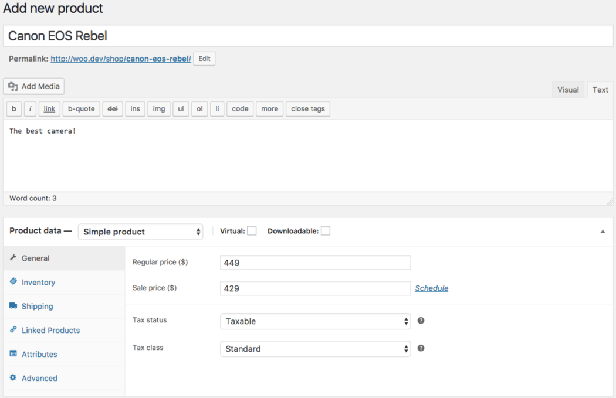Switch to the Visual editor tab

point(568,90)
